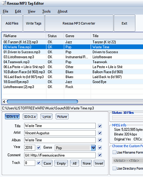Click the Empty button
Viewport: 143px width, 177px height.
click(x=61, y=163)
